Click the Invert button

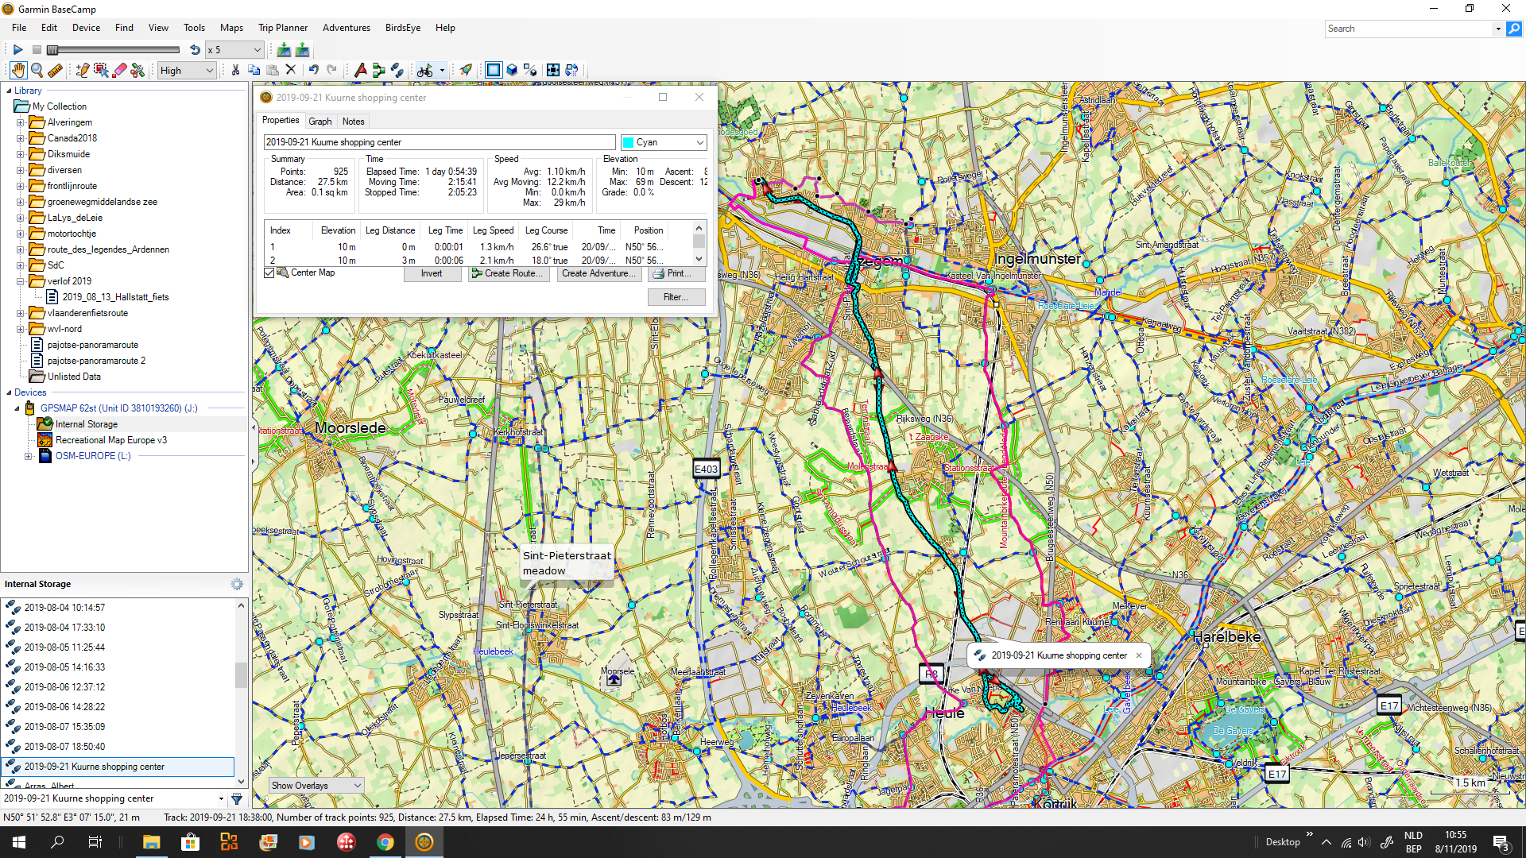point(432,273)
